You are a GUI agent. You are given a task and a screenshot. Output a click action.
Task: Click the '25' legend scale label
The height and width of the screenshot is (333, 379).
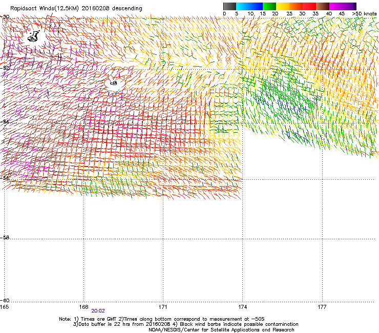289,14
